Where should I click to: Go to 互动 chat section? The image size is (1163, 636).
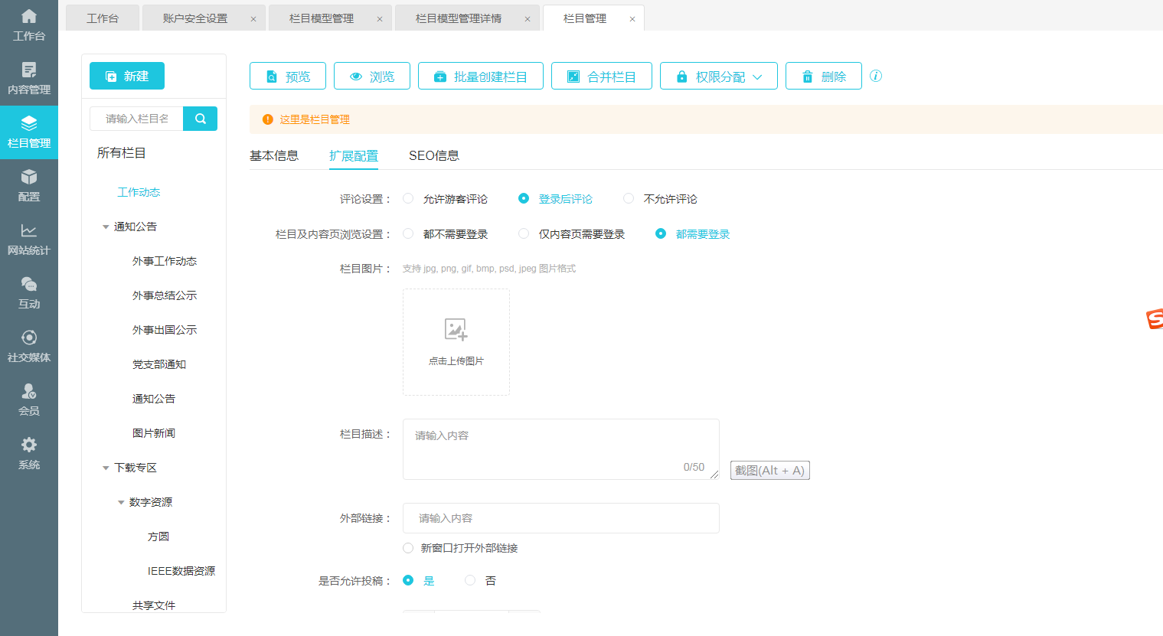pyautogui.click(x=29, y=292)
